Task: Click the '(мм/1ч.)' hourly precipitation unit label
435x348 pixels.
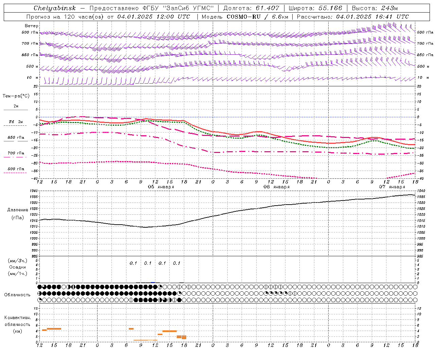Action: pyautogui.click(x=18, y=274)
